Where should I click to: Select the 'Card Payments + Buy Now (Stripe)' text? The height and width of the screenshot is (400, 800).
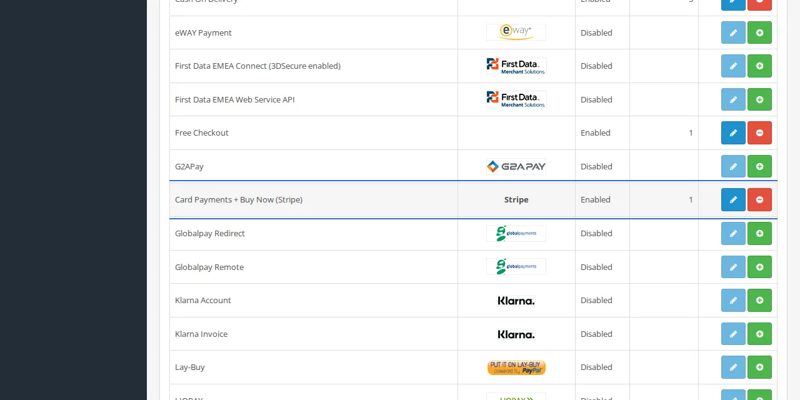[239, 199]
